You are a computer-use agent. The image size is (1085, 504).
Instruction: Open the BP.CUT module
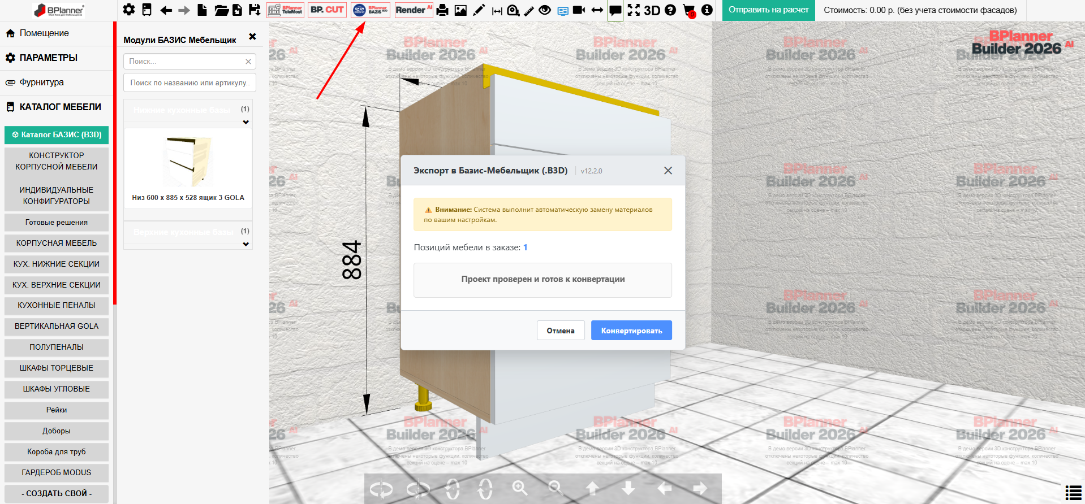pos(327,10)
